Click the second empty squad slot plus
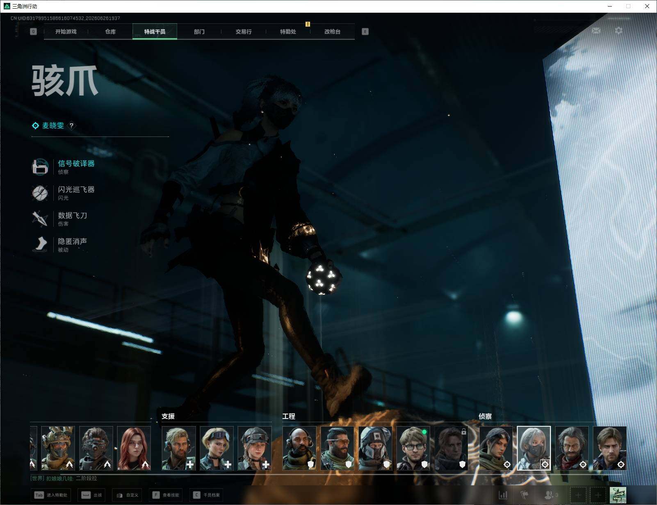 coord(598,495)
